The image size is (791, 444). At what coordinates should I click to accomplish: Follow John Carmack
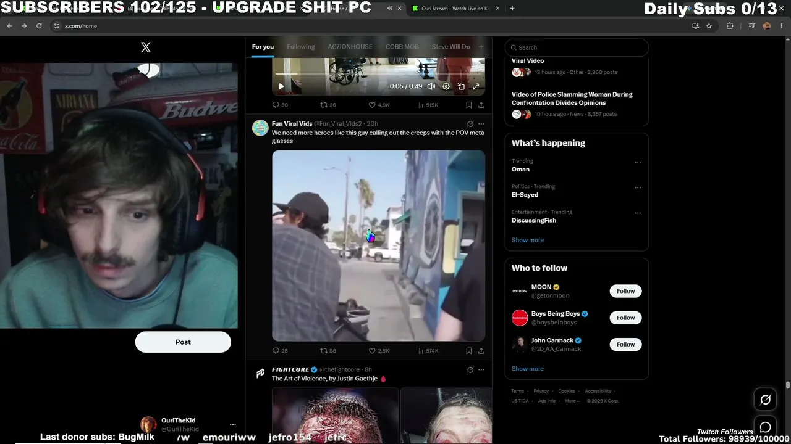pyautogui.click(x=625, y=344)
